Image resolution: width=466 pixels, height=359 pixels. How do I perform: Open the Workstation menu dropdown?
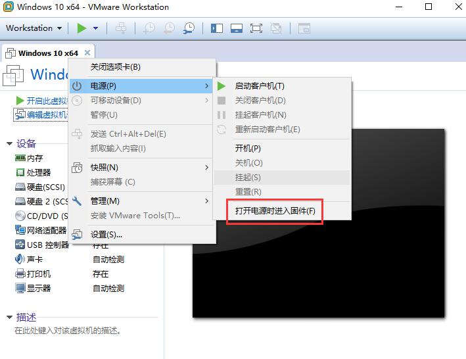tap(34, 28)
